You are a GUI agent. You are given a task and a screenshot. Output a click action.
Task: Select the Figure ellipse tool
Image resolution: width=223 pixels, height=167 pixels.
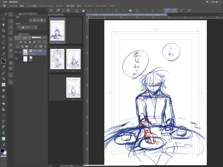pyautogui.click(x=3, y=115)
